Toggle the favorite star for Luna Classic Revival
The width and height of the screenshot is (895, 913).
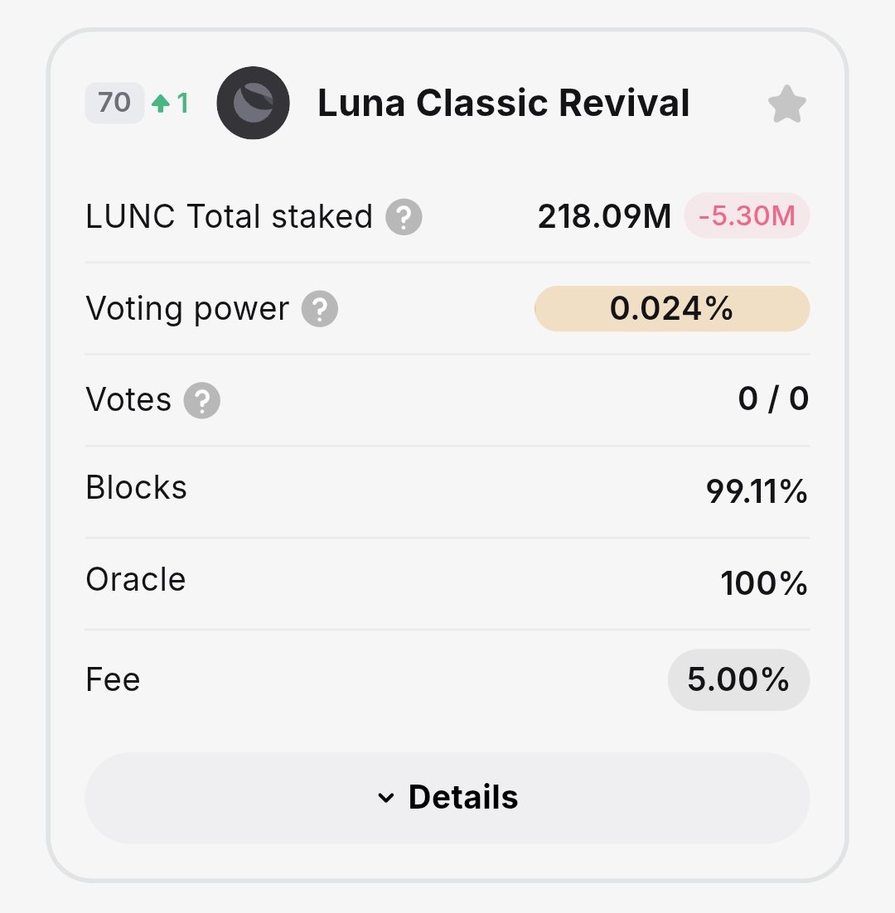click(786, 104)
